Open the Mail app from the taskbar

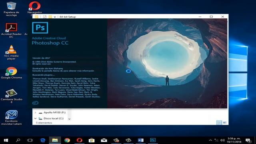104,140
